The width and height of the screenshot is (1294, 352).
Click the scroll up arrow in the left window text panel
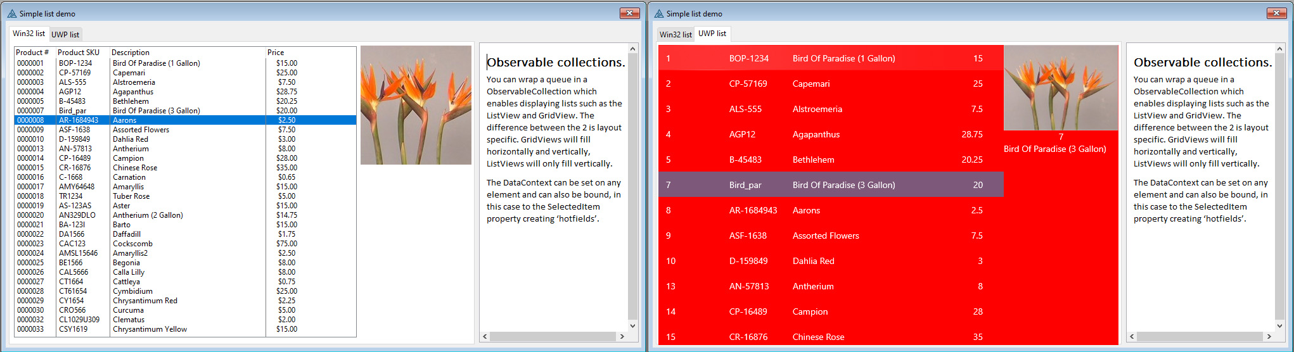(632, 49)
